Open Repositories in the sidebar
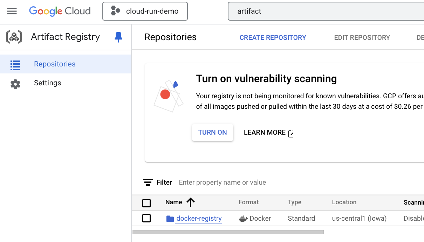 tap(66, 64)
